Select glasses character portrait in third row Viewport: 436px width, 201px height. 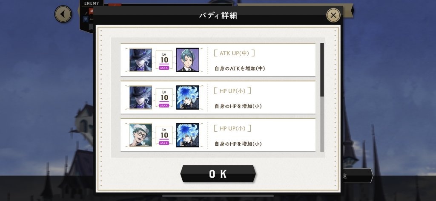click(x=141, y=135)
